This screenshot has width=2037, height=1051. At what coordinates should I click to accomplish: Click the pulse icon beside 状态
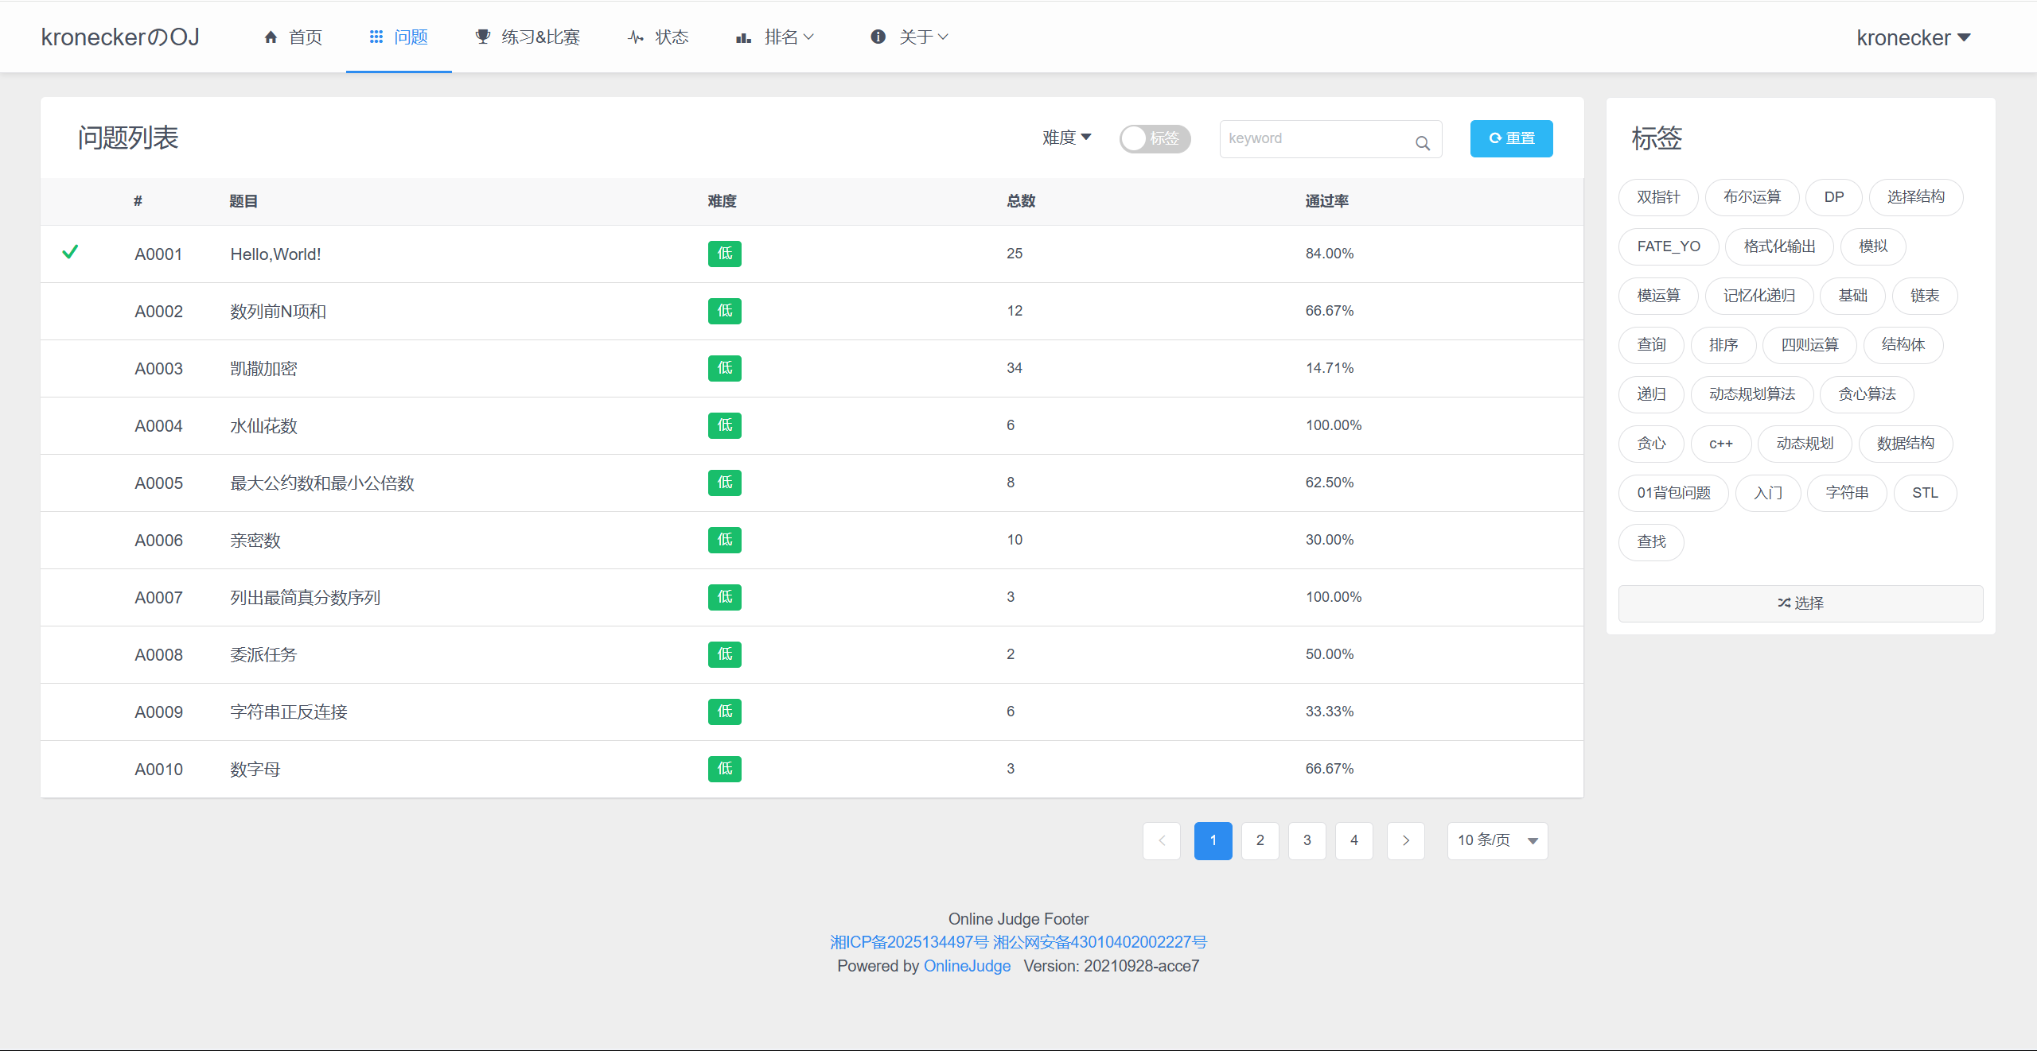(x=635, y=37)
